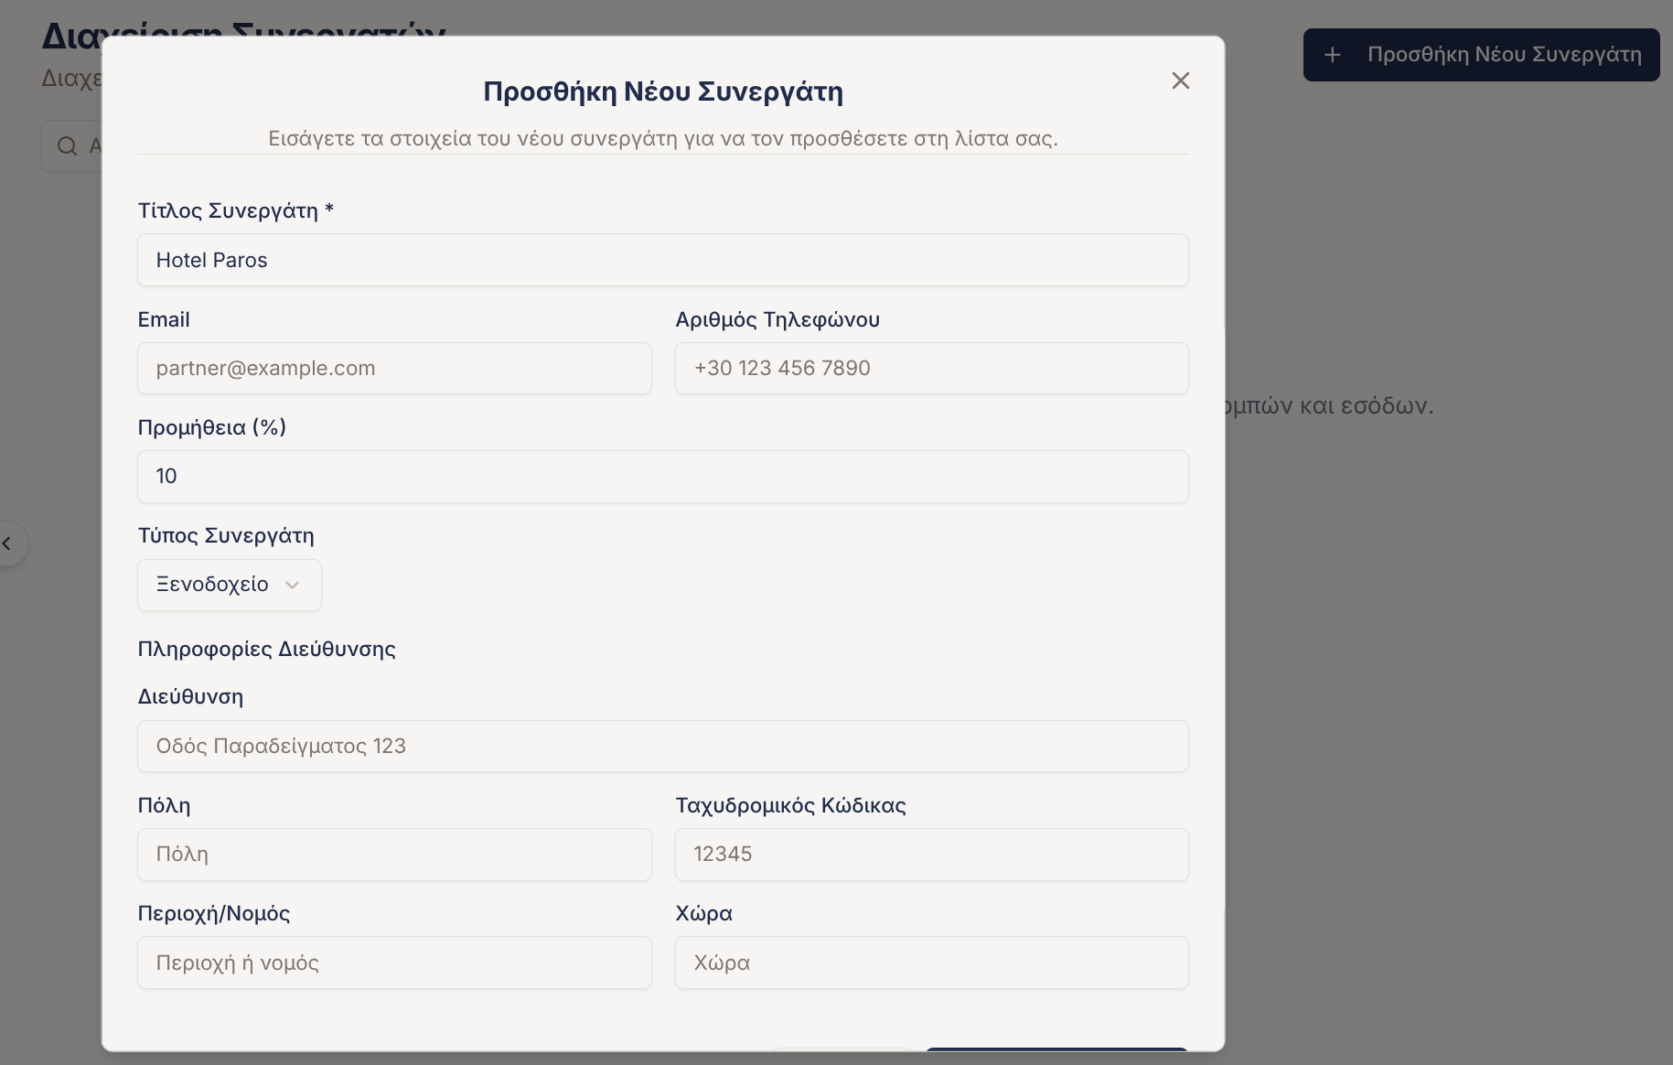1673x1065 pixels.
Task: Click the Προμήθεια (%) label
Action: point(211,427)
